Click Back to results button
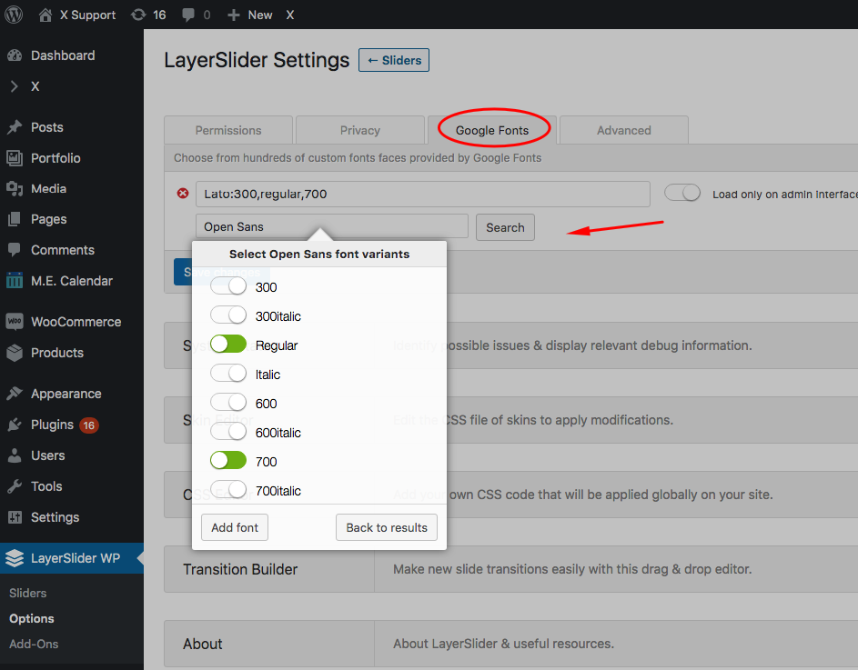Image resolution: width=858 pixels, height=670 pixels. click(387, 527)
